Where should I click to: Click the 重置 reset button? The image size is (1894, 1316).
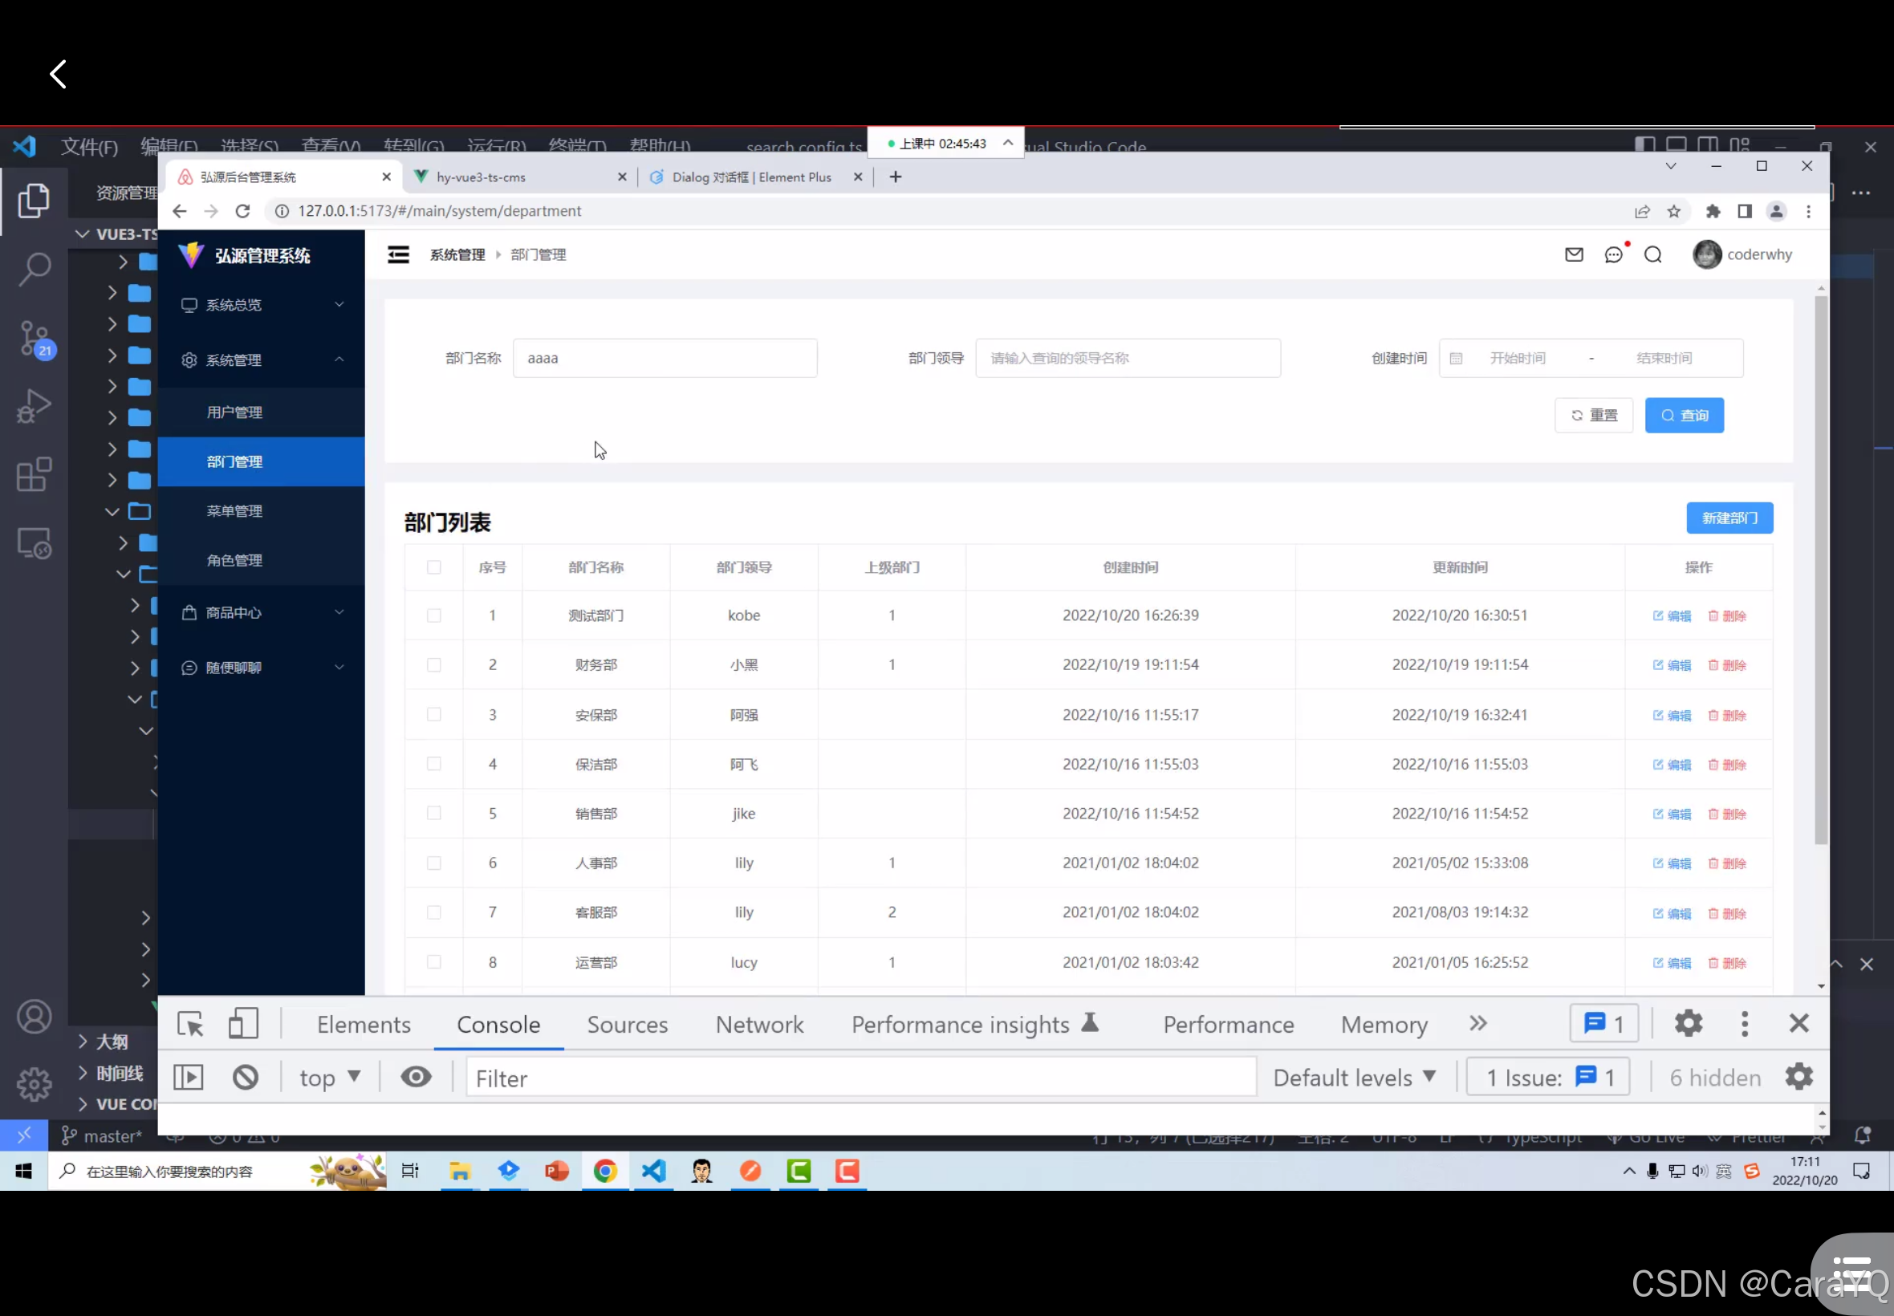1594,415
